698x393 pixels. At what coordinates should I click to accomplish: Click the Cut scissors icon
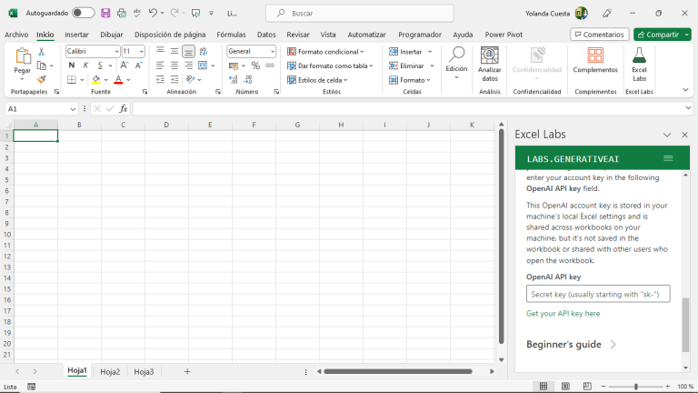(x=42, y=52)
